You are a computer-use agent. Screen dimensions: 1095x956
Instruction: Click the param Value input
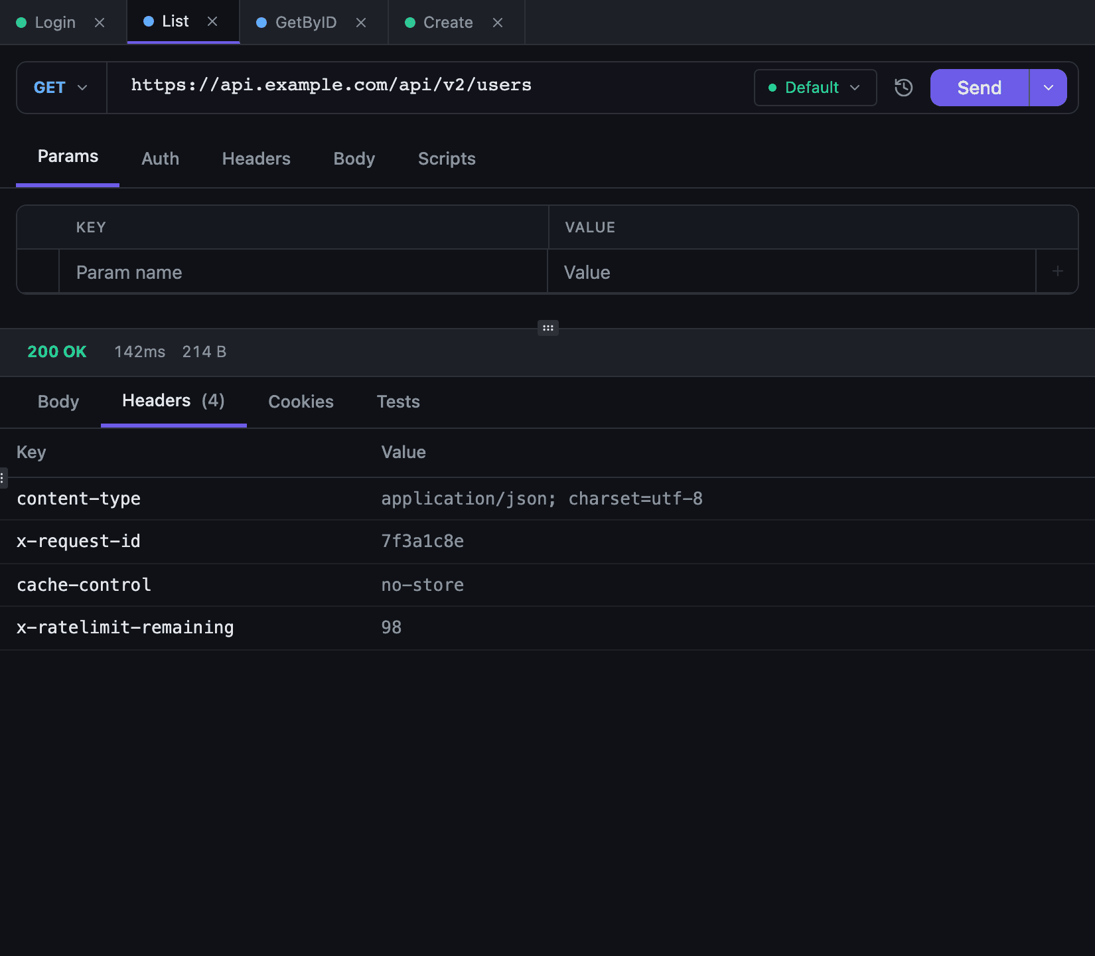pos(791,272)
